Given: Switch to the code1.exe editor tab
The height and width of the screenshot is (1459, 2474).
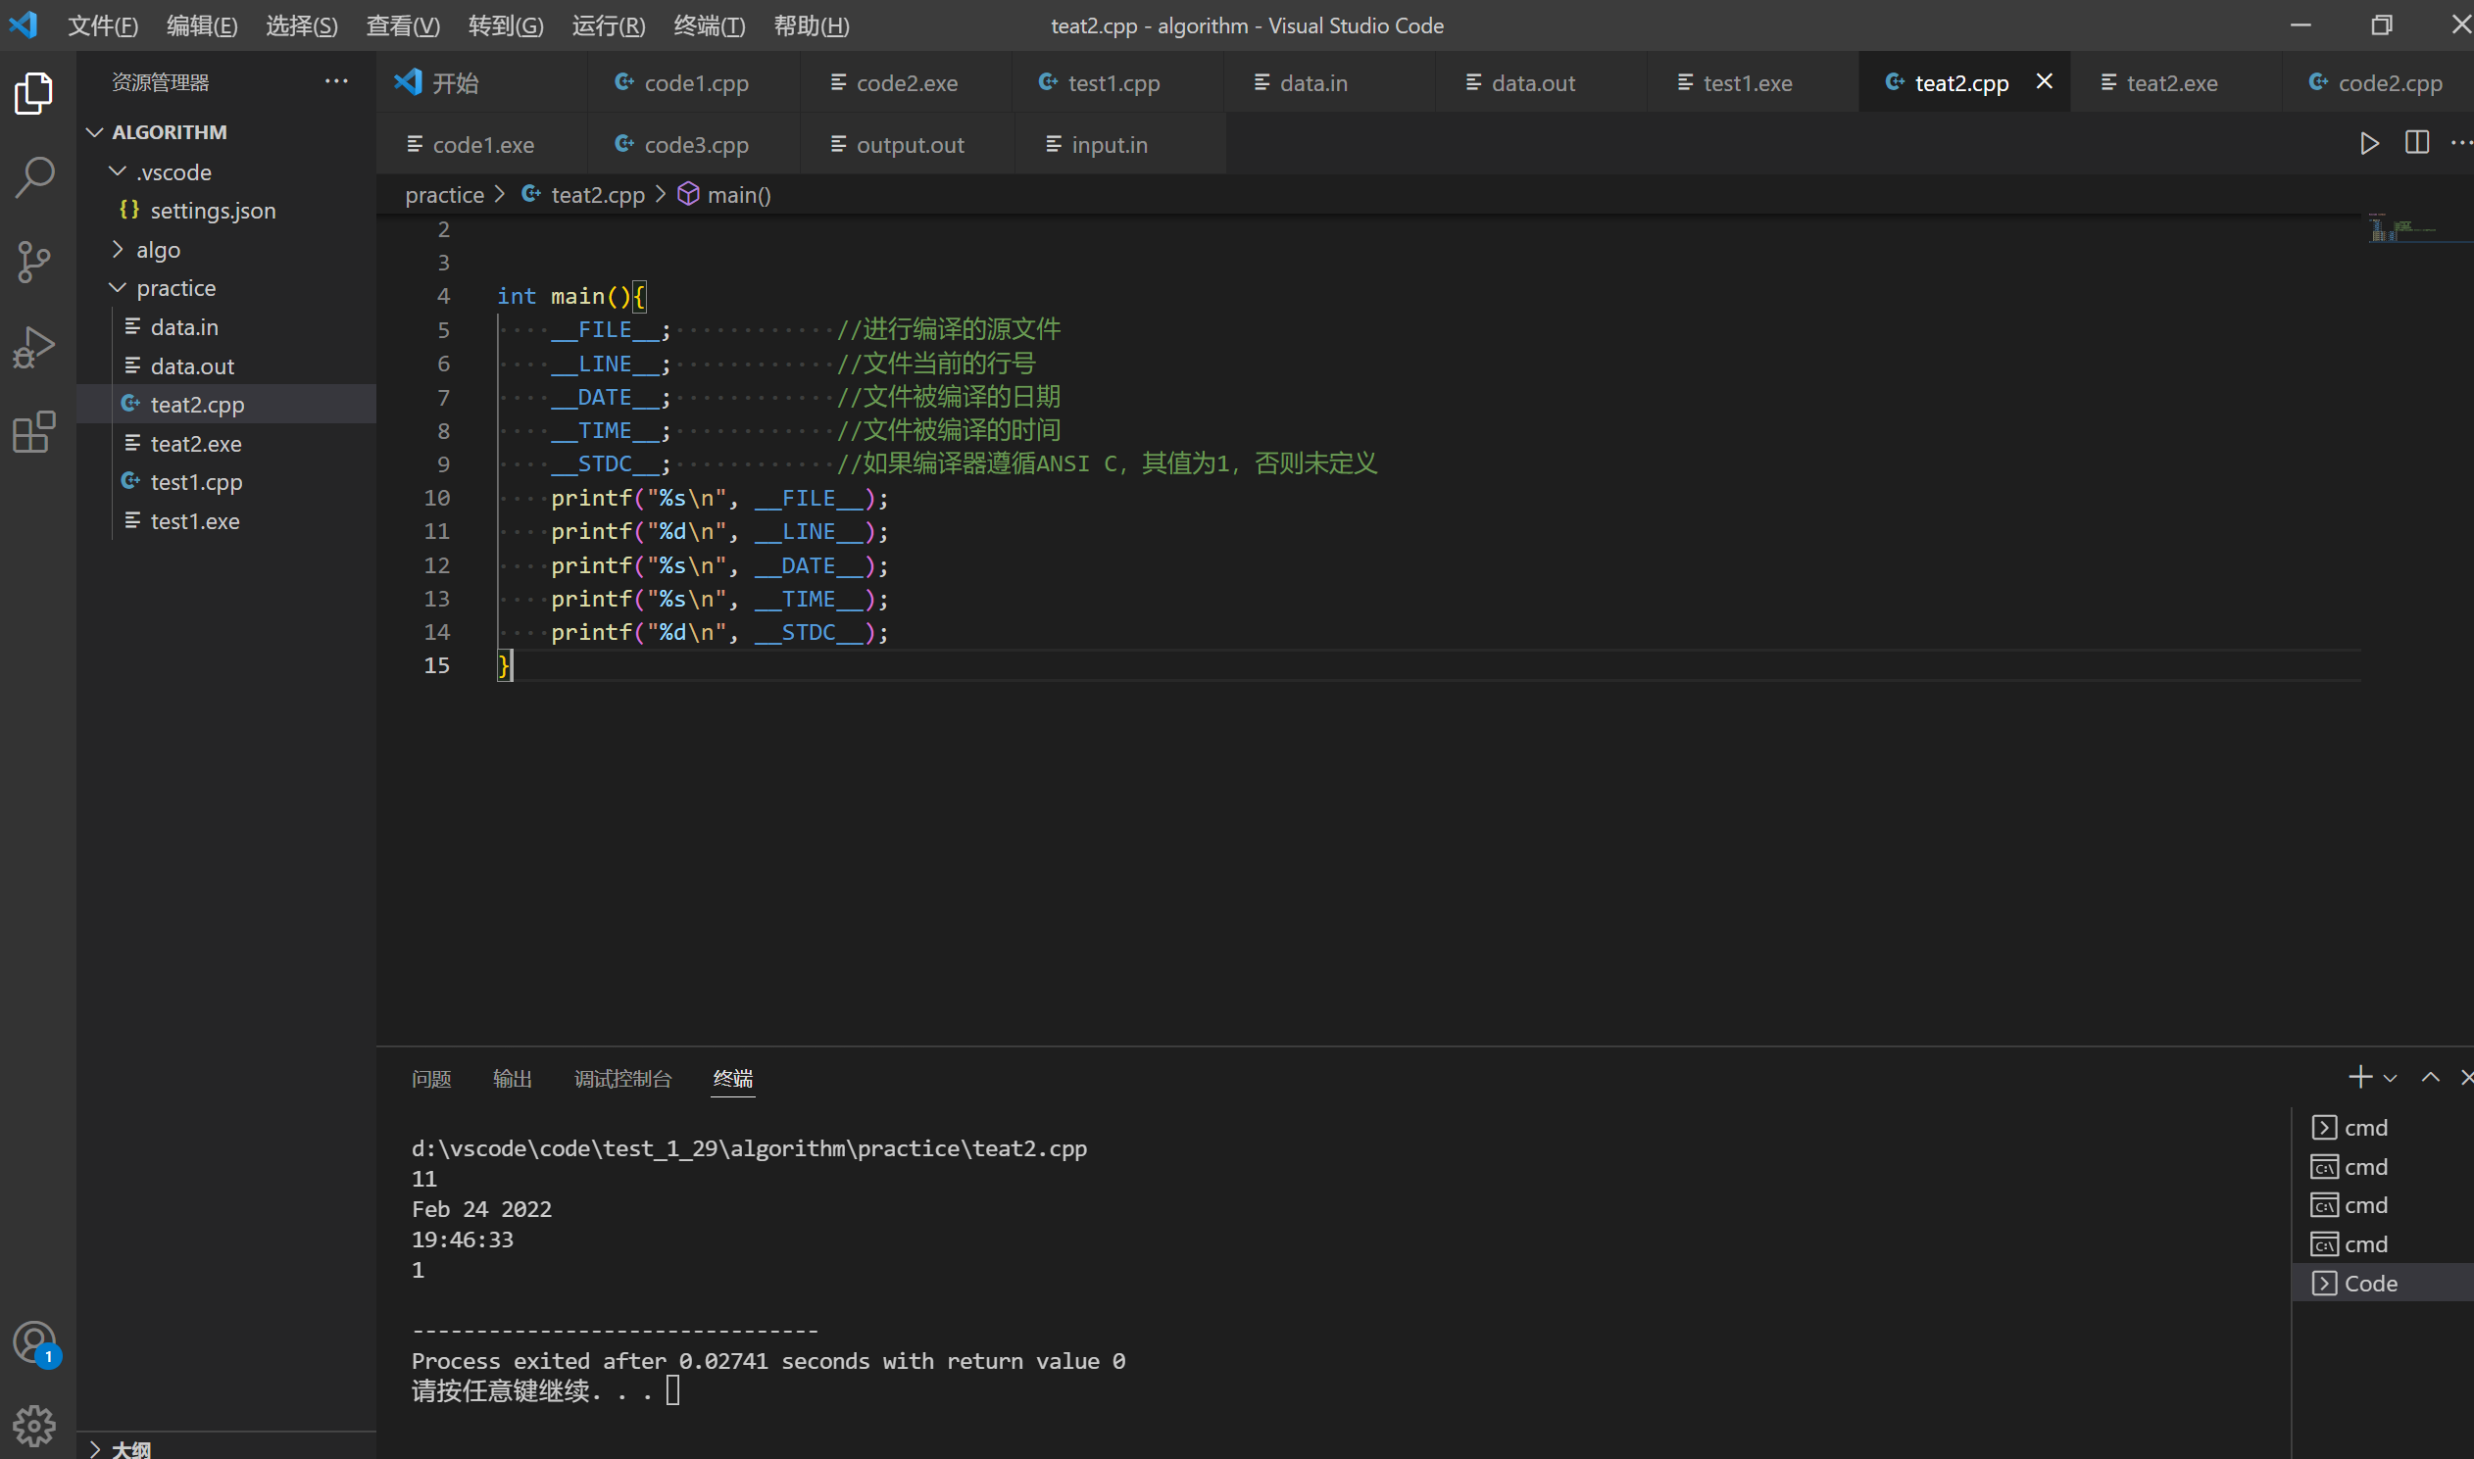Looking at the screenshot, I should 482,144.
